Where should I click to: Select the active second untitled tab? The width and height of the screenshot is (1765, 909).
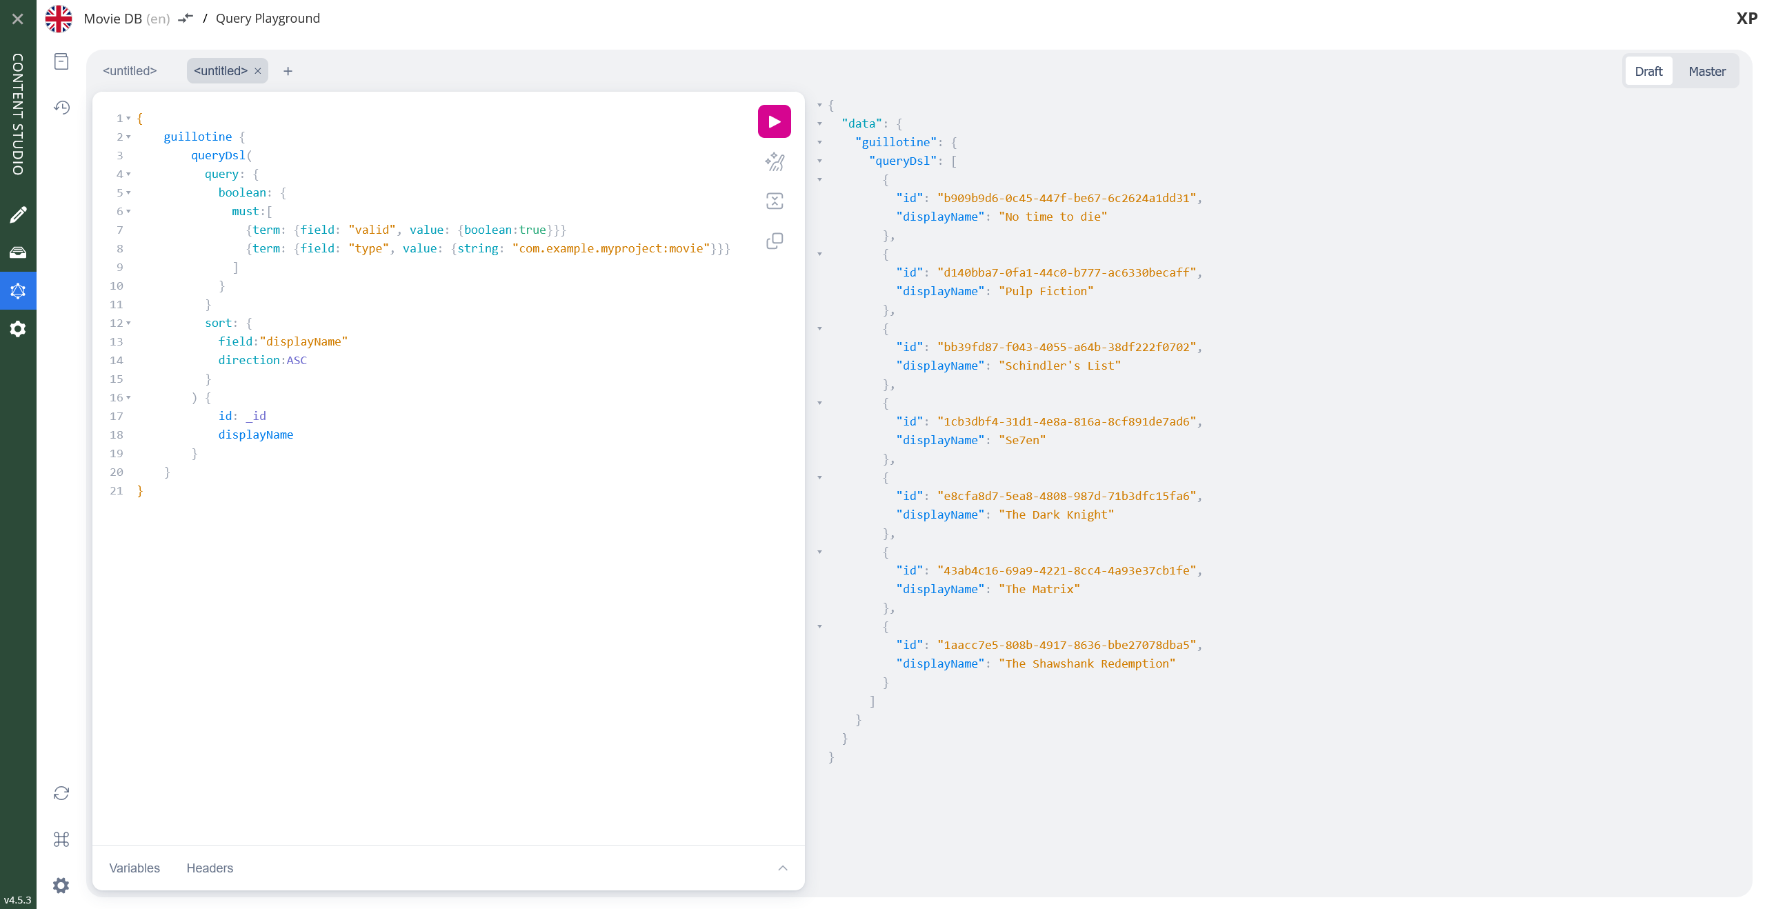(220, 71)
